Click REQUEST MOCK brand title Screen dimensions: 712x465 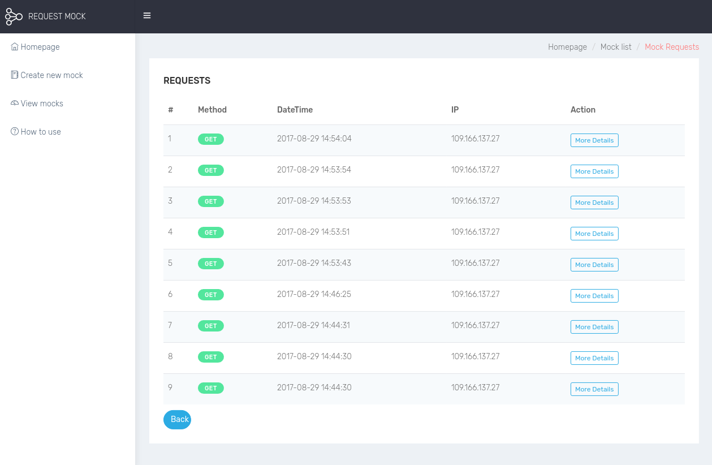point(57,16)
